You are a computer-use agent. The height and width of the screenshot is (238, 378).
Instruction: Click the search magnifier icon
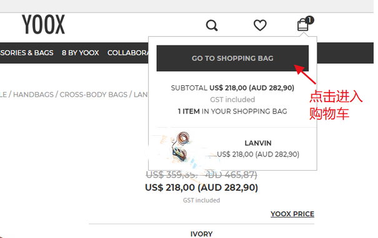pyautogui.click(x=212, y=26)
